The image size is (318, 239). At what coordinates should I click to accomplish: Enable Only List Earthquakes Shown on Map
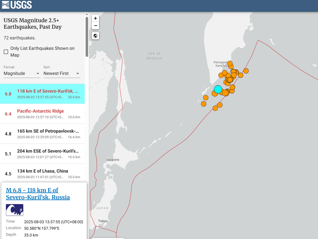click(6, 52)
